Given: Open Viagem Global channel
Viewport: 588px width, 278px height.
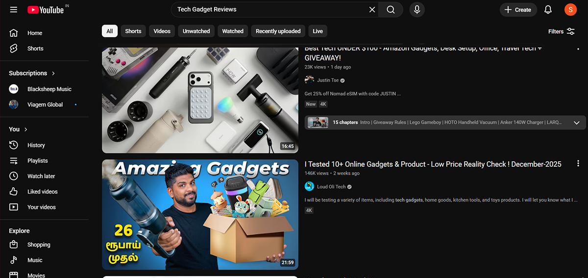Looking at the screenshot, I should 44,104.
